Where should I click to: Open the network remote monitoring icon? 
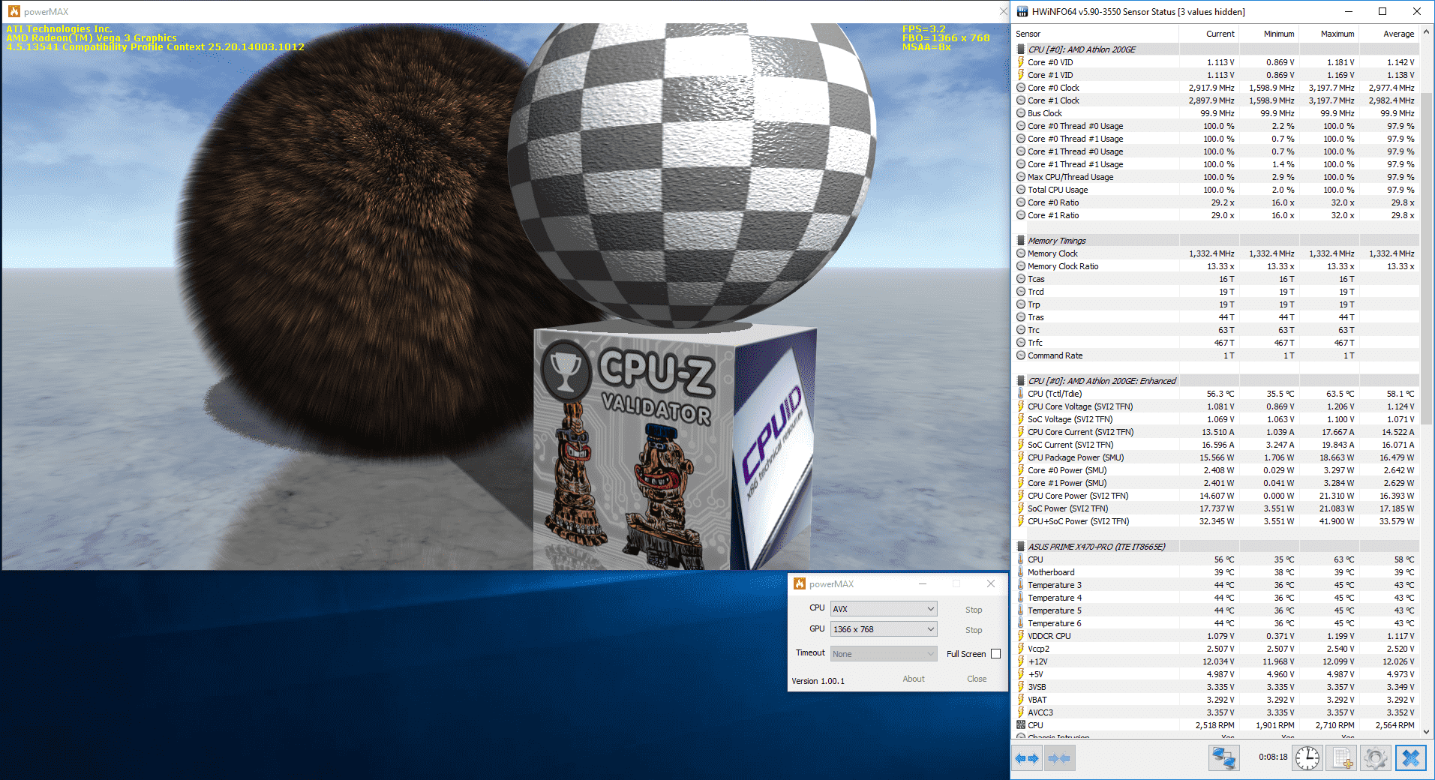1223,758
